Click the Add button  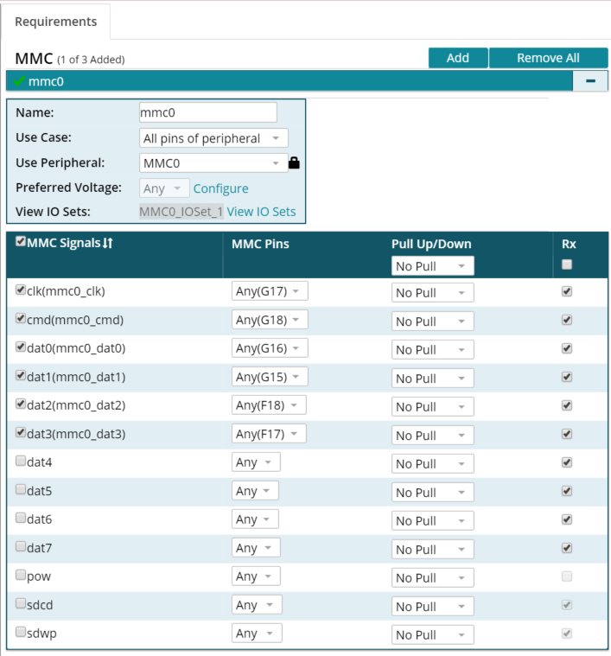click(x=458, y=58)
